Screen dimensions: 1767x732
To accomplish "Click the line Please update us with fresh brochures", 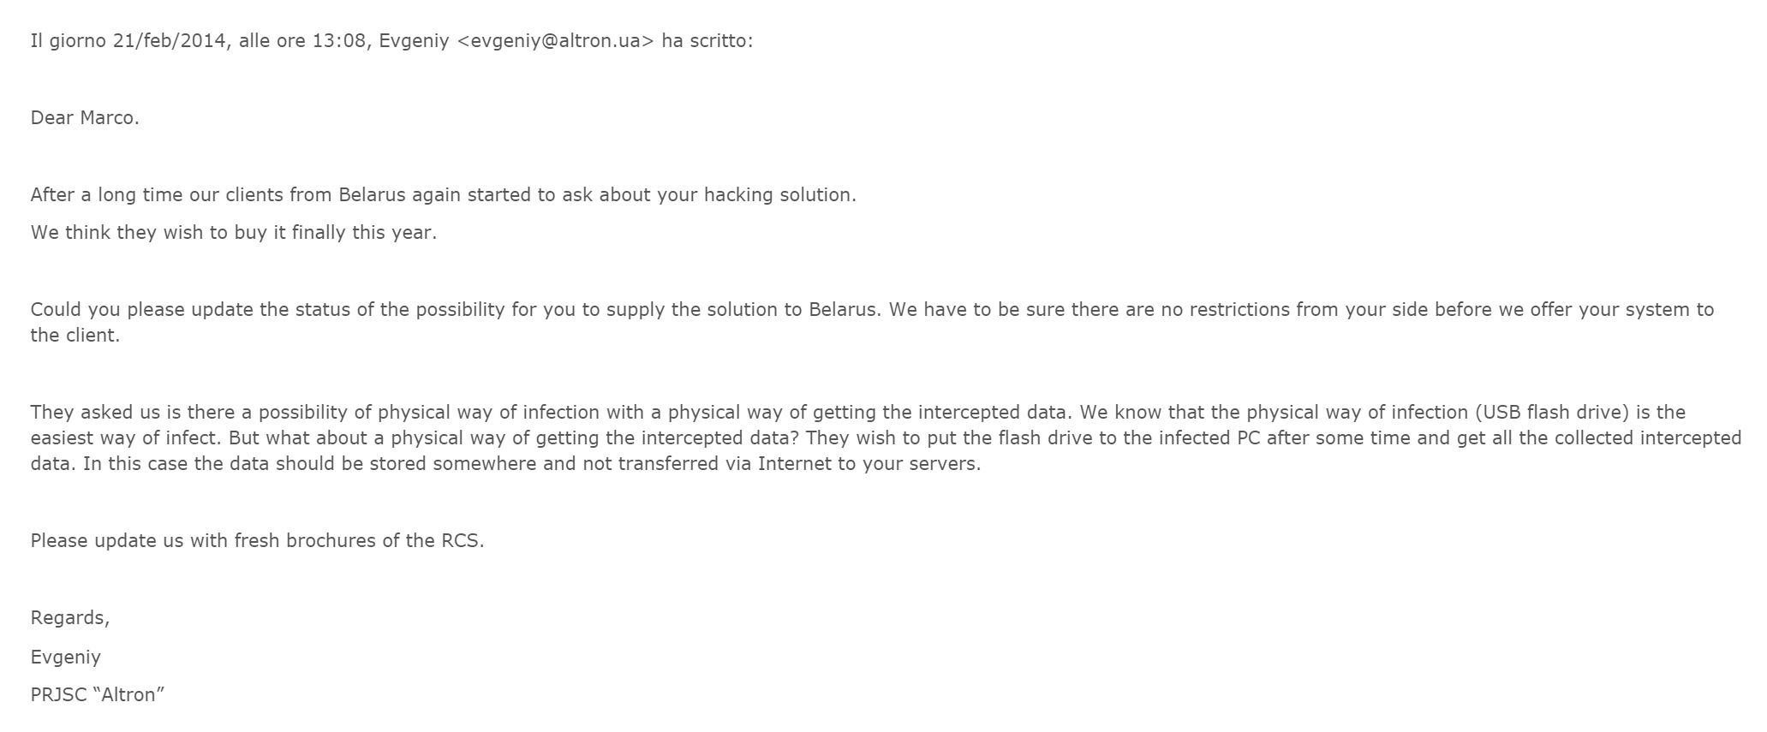I will point(257,540).
